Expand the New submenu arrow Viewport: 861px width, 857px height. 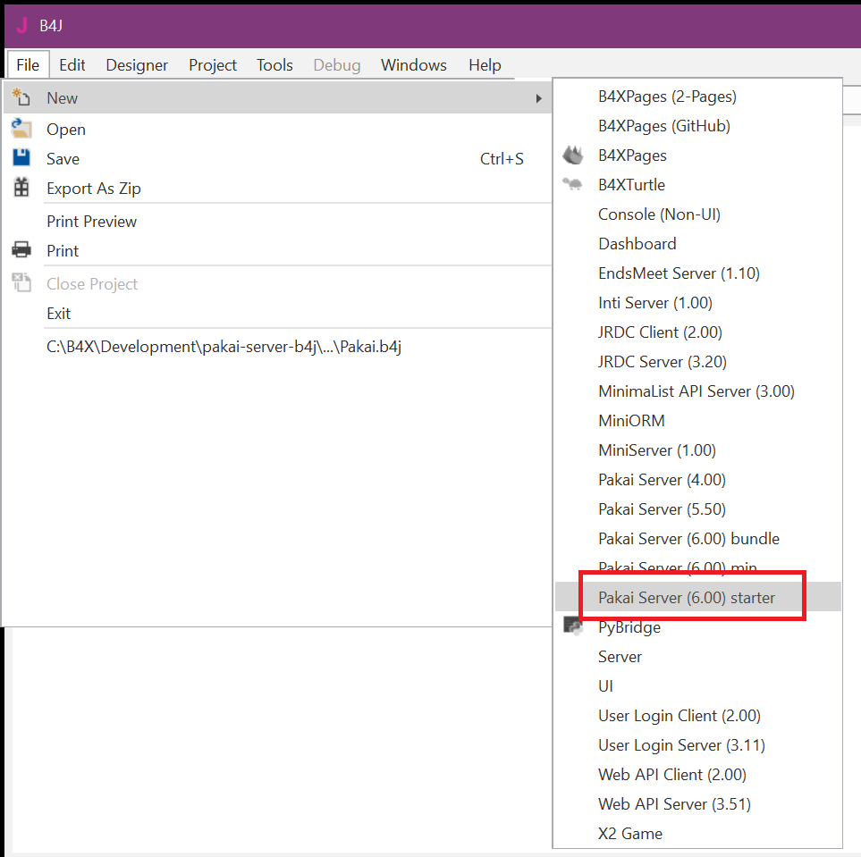pos(538,98)
